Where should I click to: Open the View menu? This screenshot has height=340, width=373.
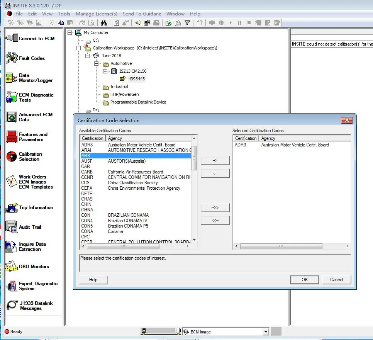(x=47, y=14)
